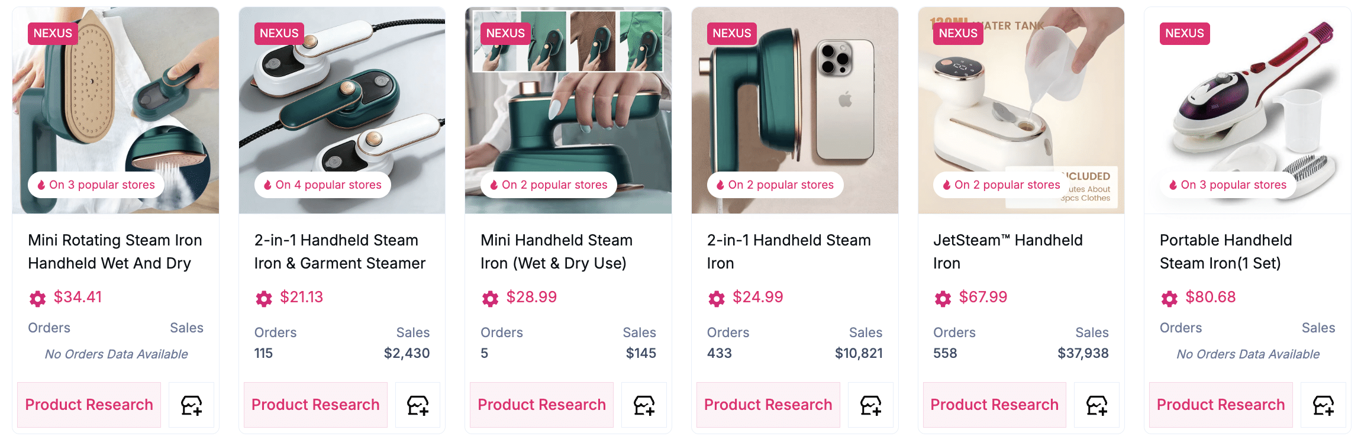
Task: Click the NEXUS badge on the Portable Steam Iron card
Action: point(1184,34)
